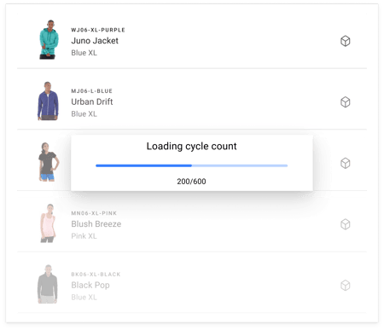Image resolution: width=384 pixels, height=330 pixels.
Task: Click the Loading cycle count title
Action: [x=191, y=146]
